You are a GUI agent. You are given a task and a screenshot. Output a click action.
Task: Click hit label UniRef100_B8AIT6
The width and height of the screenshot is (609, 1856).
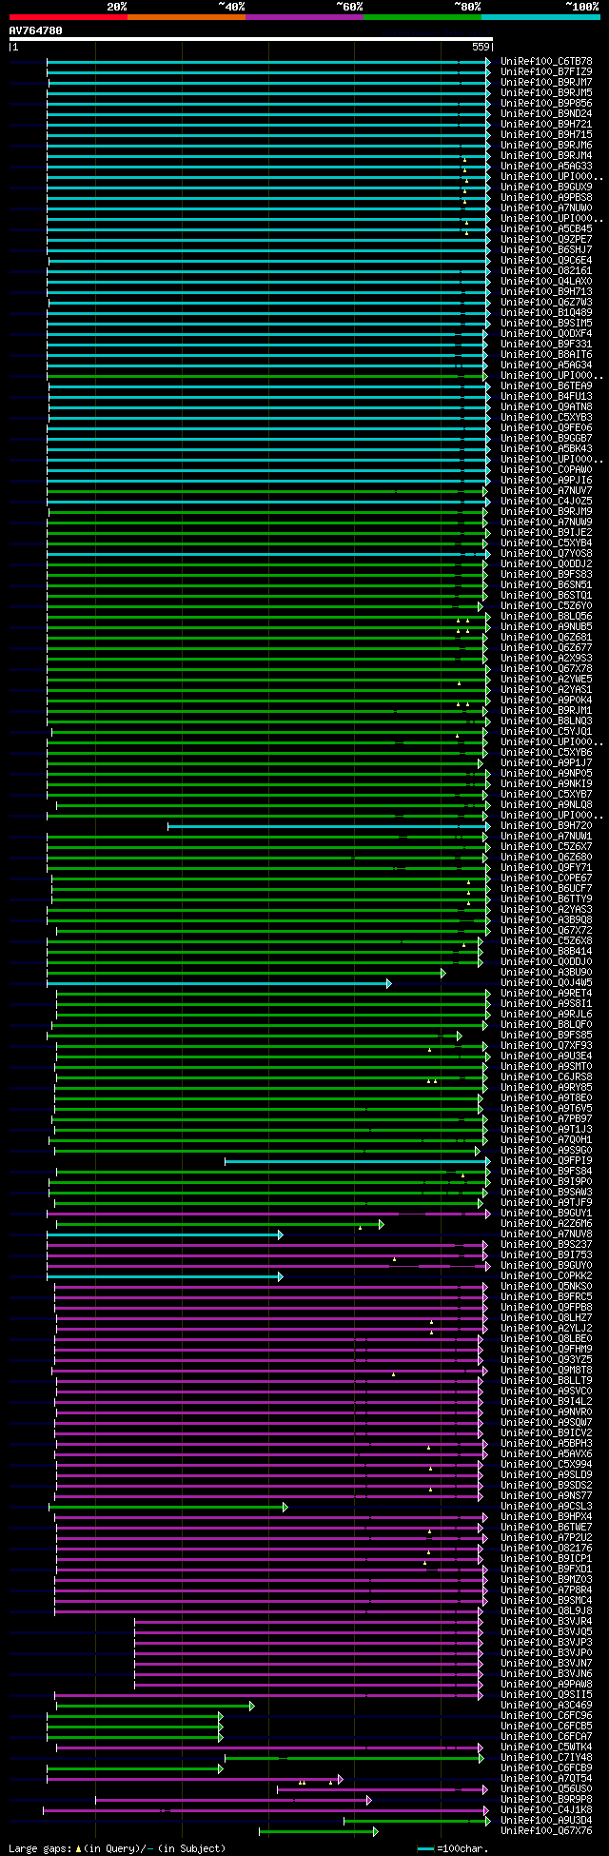pos(546,355)
